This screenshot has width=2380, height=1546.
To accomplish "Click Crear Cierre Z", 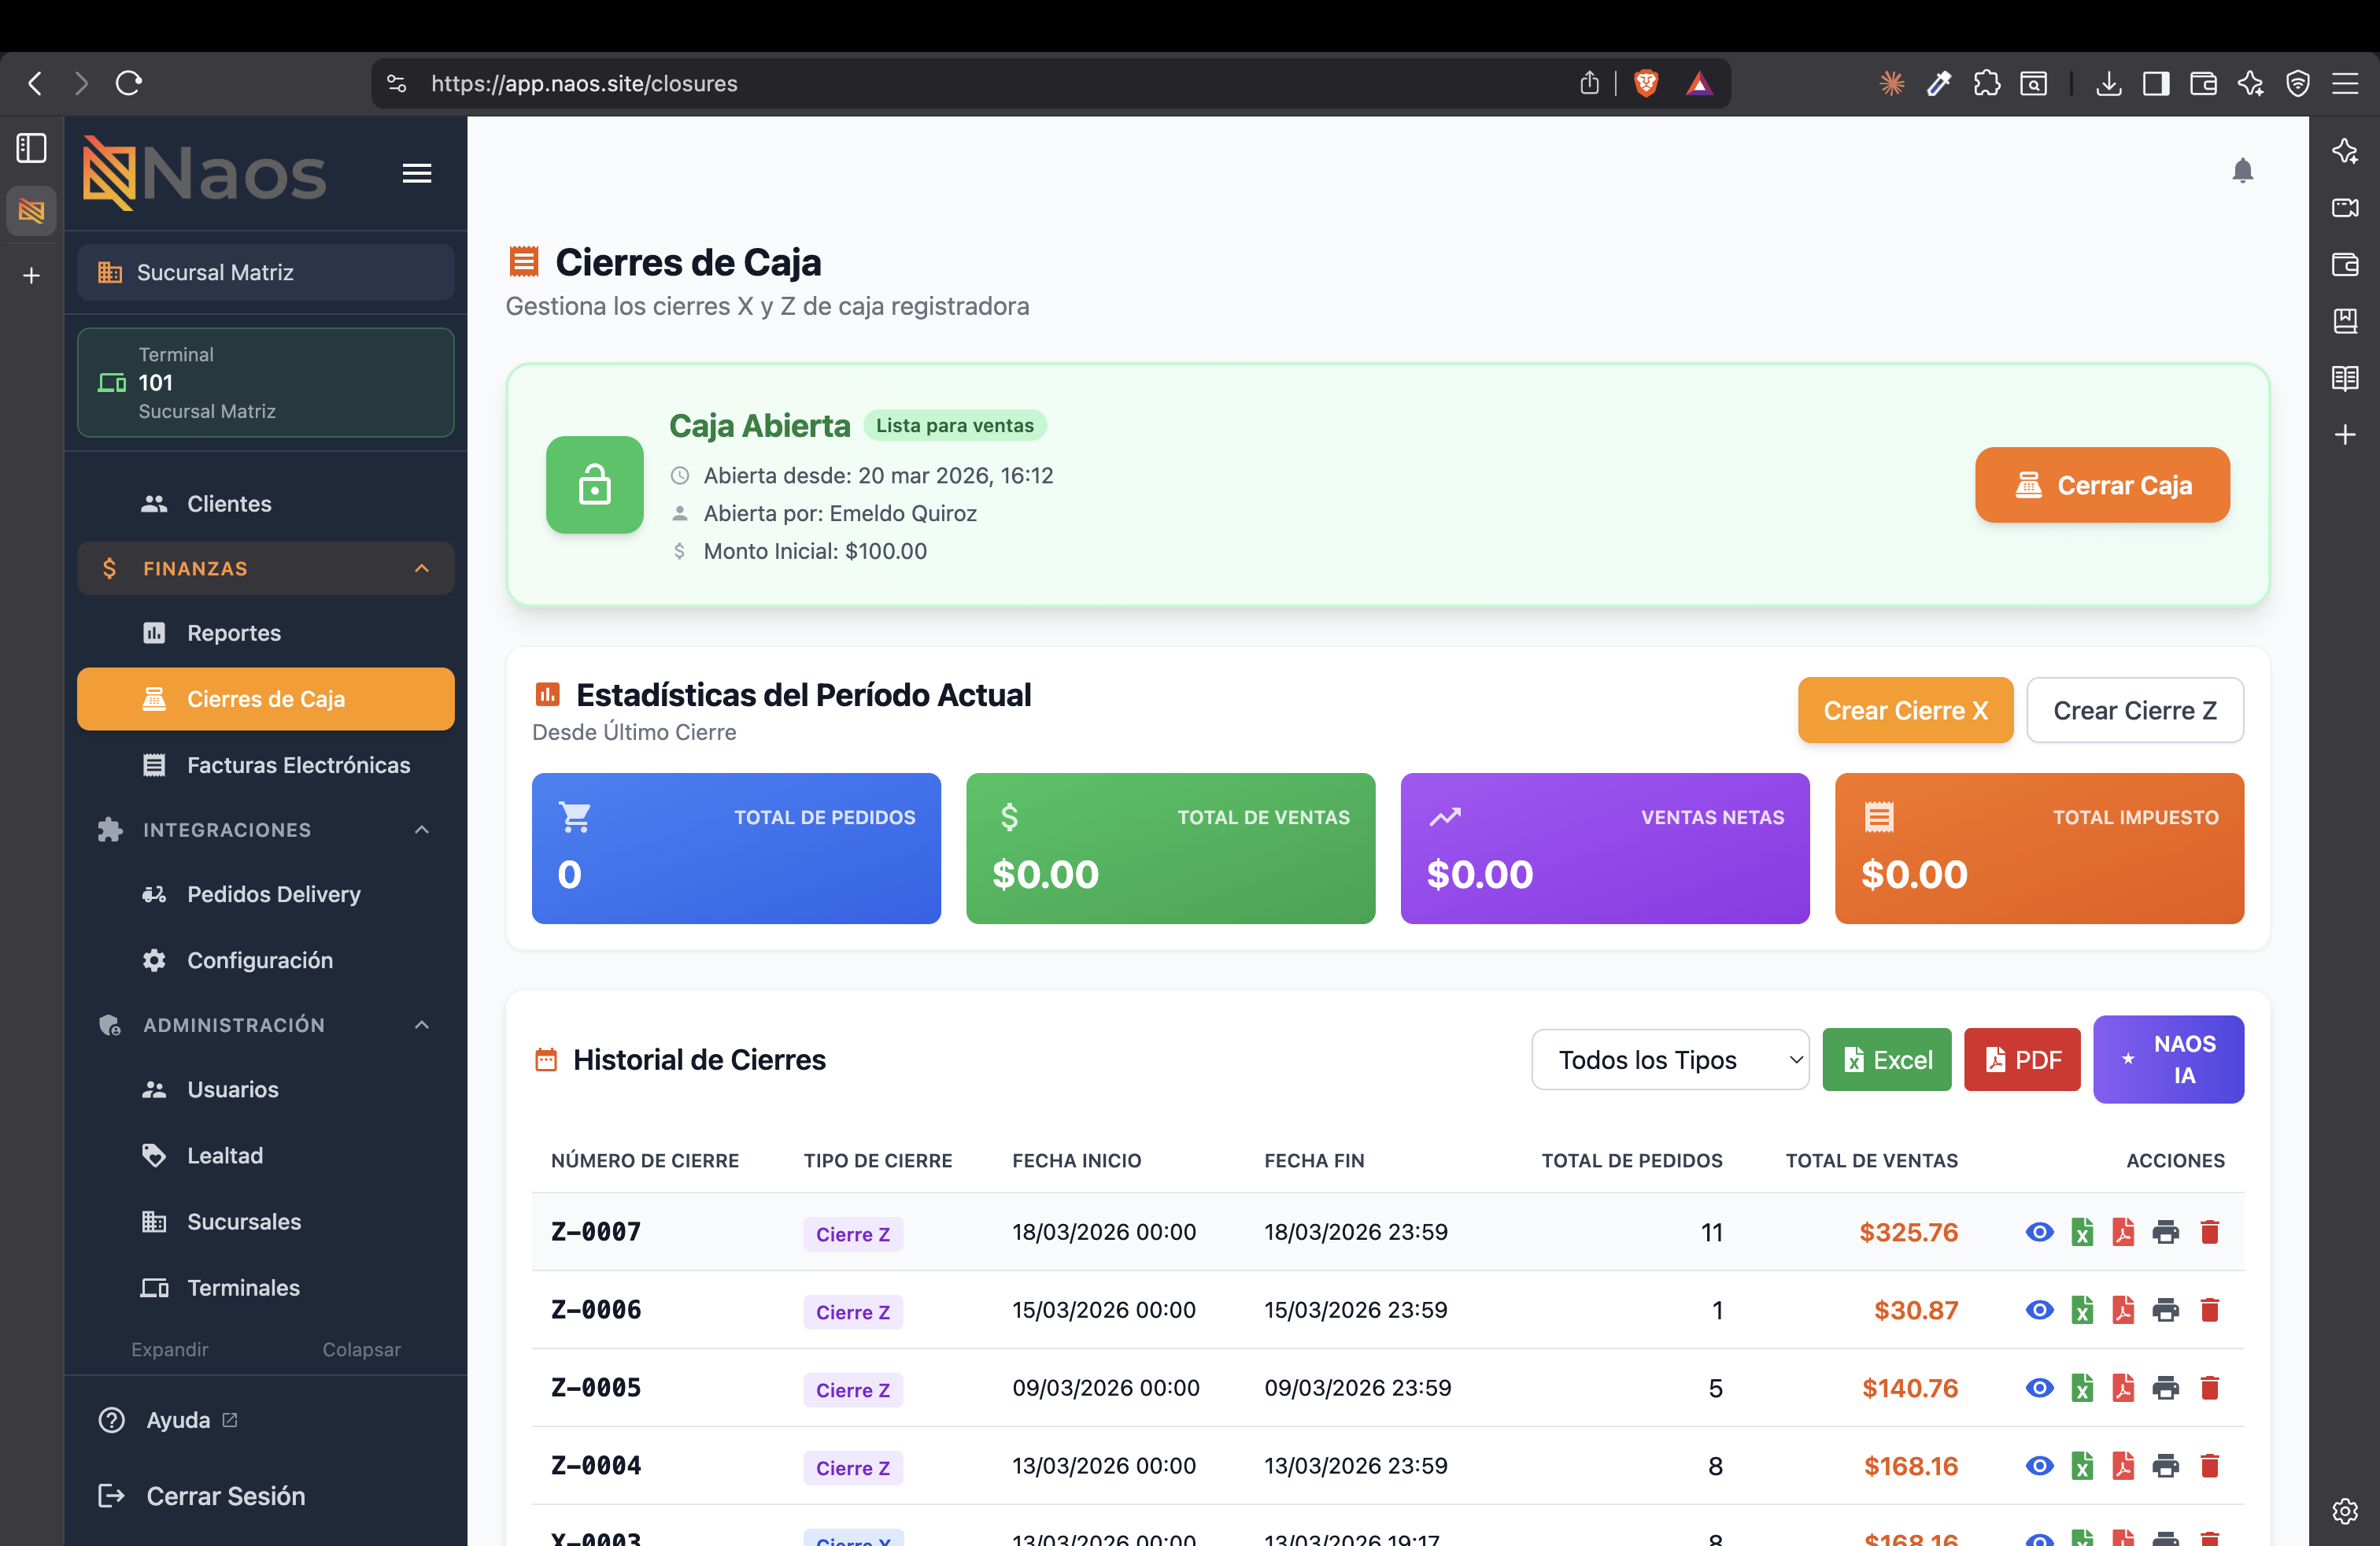I will (x=2135, y=710).
